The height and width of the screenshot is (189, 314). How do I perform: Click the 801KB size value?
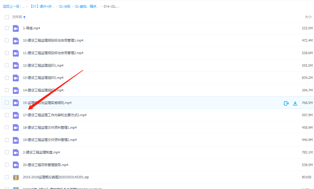tap(306, 177)
